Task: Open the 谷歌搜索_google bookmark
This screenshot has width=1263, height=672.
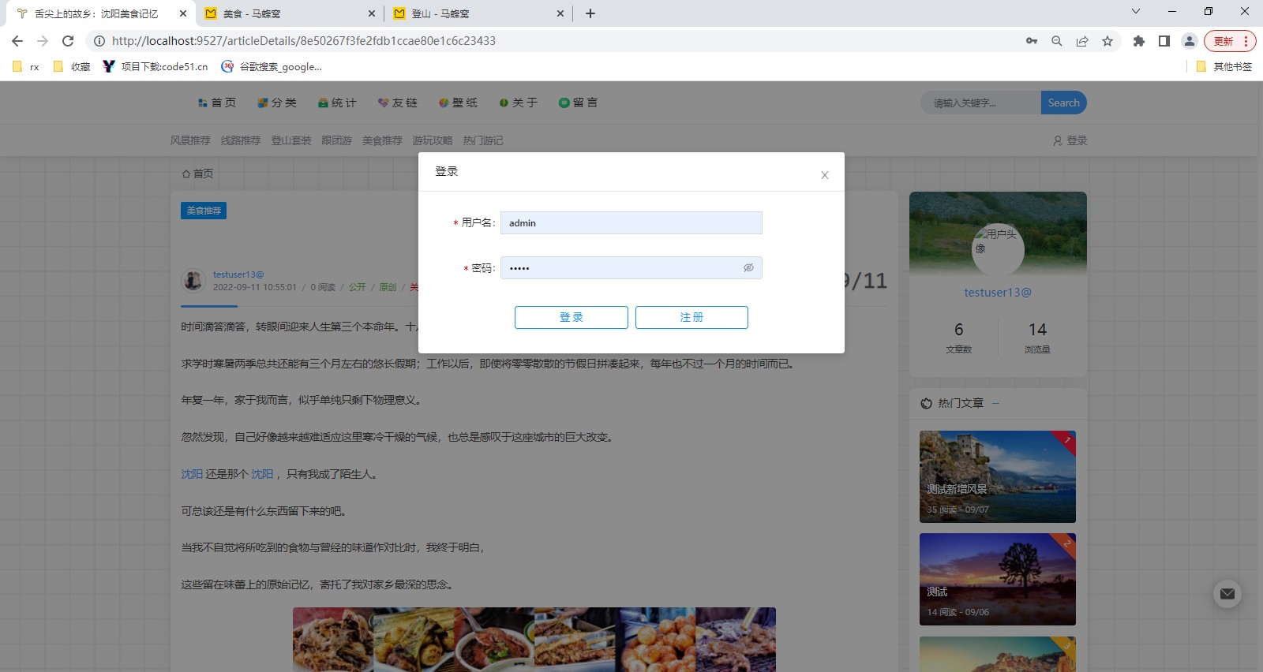Action: coord(272,66)
